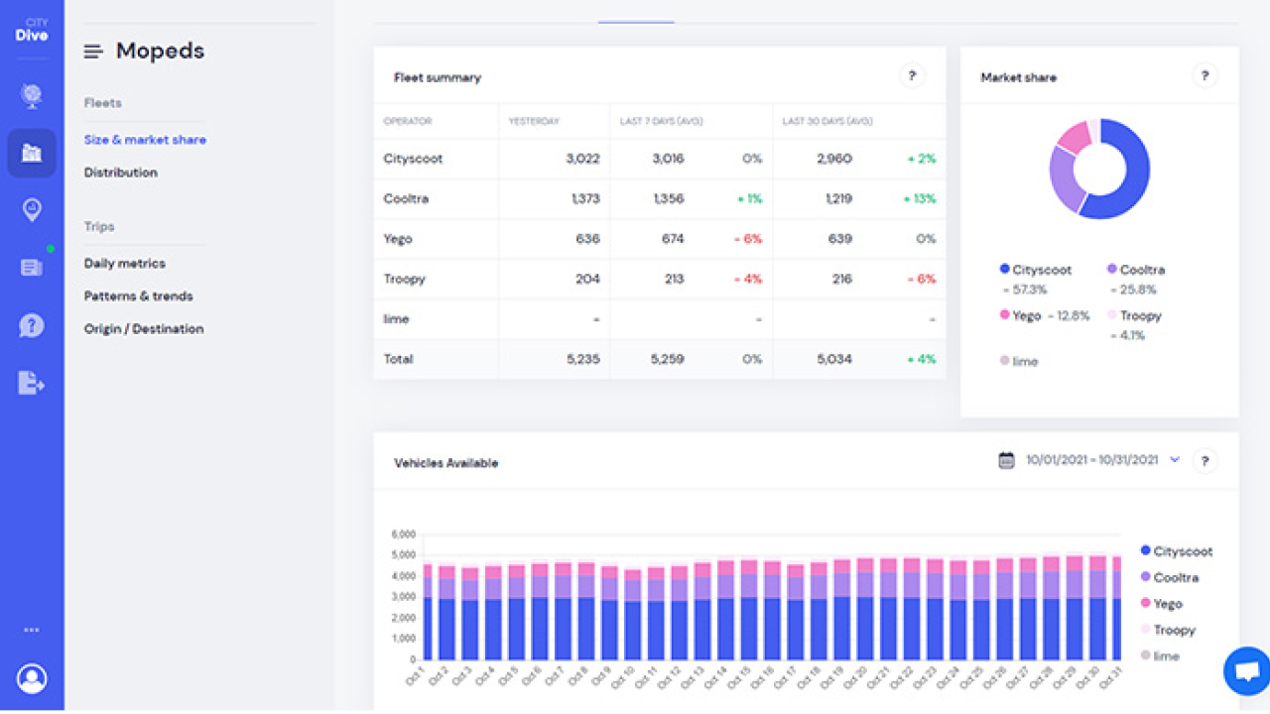Toggle Yego in the Vehicles Available legend
The width and height of the screenshot is (1270, 714).
1161,603
